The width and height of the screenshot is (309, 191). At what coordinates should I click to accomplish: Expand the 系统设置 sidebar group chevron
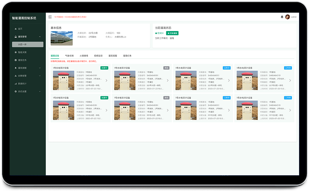point(40,91)
